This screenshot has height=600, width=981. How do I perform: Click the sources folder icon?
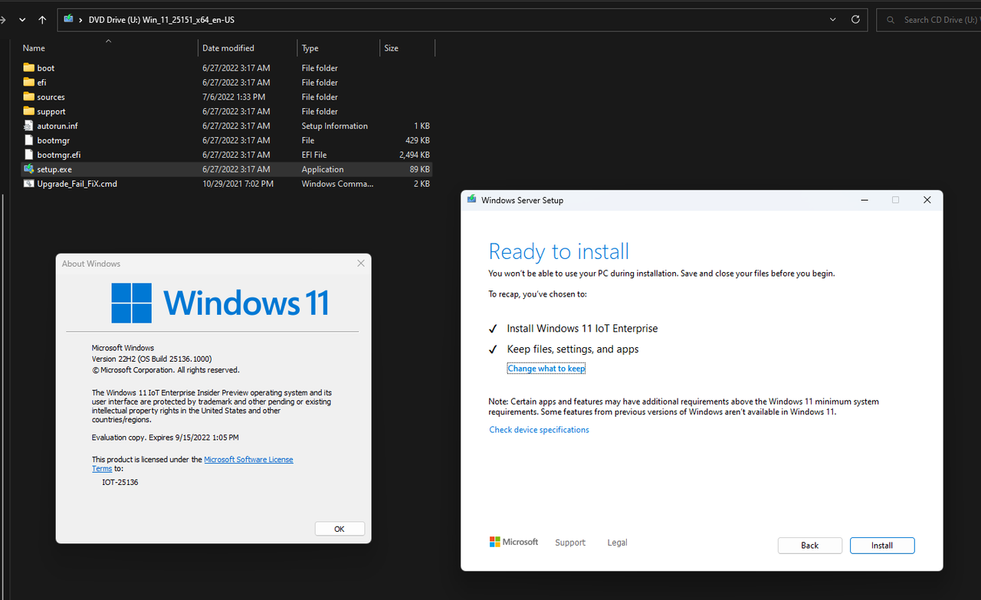pos(29,97)
